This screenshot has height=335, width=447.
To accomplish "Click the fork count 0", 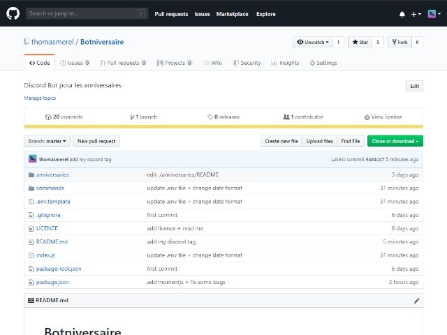I will (x=418, y=42).
